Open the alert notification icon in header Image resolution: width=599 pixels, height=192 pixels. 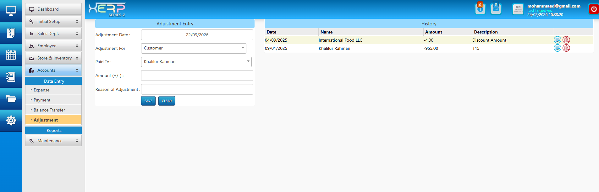480,9
